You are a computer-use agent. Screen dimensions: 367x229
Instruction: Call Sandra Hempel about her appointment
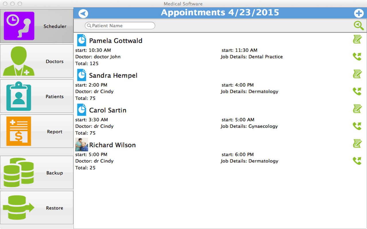pyautogui.click(x=357, y=91)
